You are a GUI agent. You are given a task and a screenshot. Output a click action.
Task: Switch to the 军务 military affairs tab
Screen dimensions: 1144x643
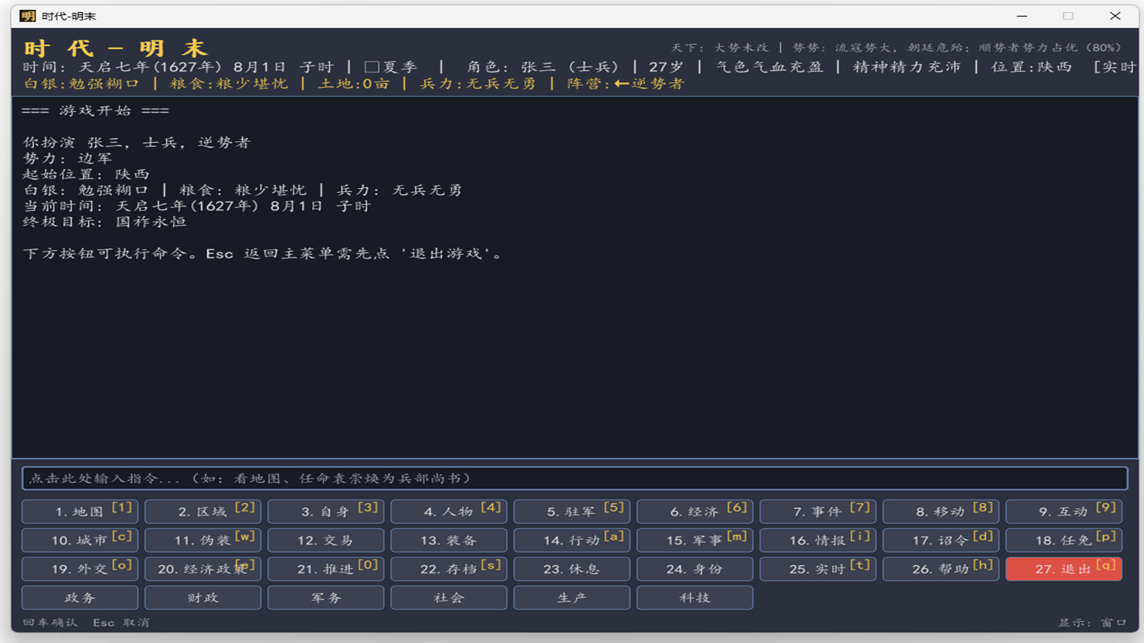[326, 597]
